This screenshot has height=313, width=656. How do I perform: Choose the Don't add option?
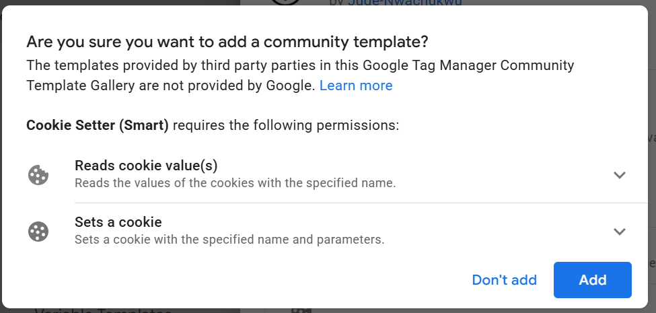coord(504,280)
